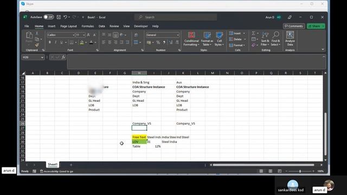347x195 pixels.
Task: Click the AutoSum sigma icon
Action: click(254, 33)
